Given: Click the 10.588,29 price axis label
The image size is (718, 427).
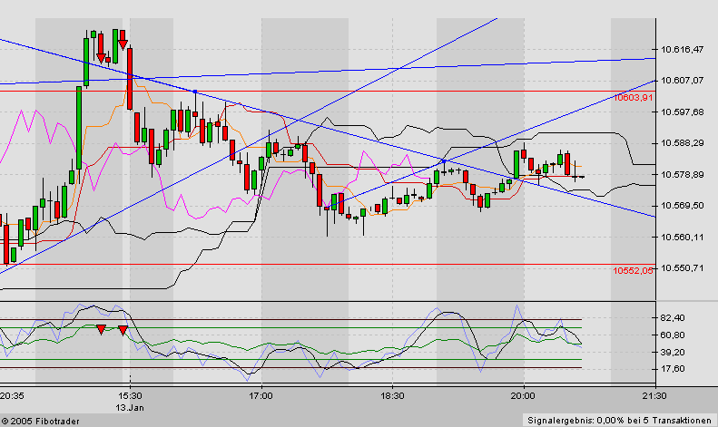Looking at the screenshot, I should tap(682, 143).
